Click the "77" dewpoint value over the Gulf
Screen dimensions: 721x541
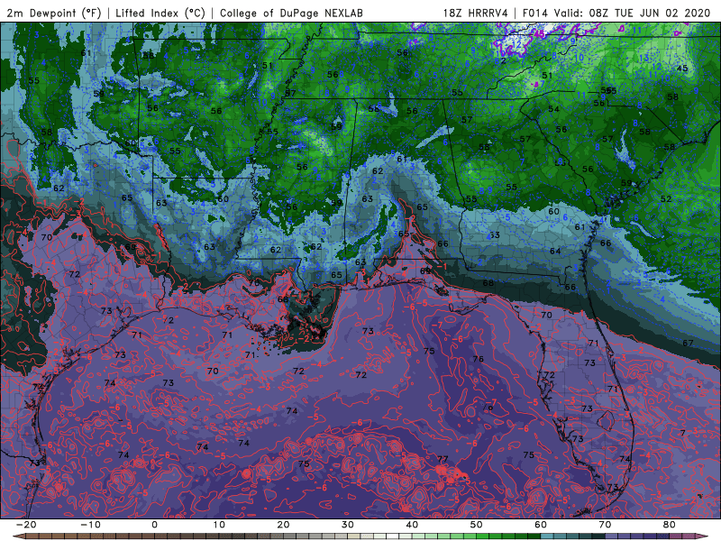click(x=443, y=459)
